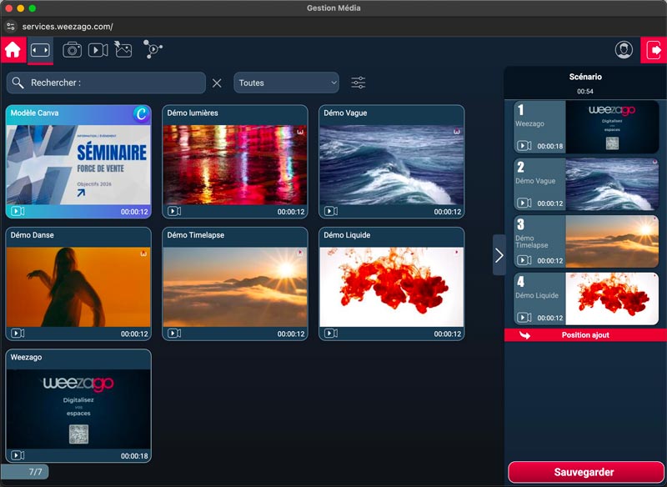Open the screen display management icon

click(40, 49)
